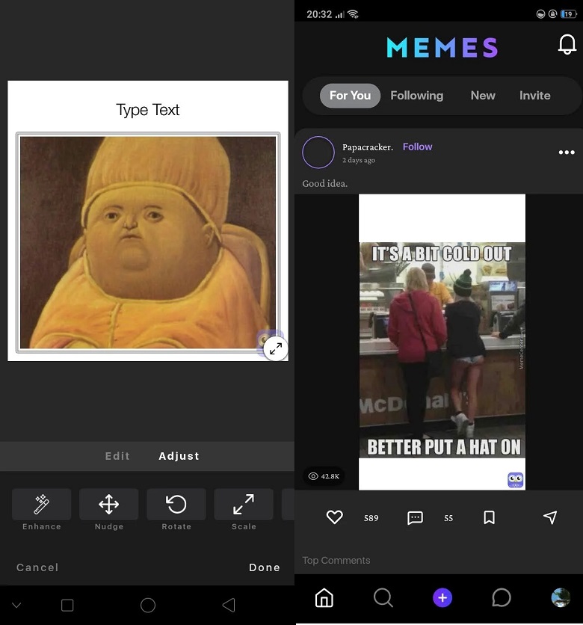Open the three-dot post options menu

[567, 153]
